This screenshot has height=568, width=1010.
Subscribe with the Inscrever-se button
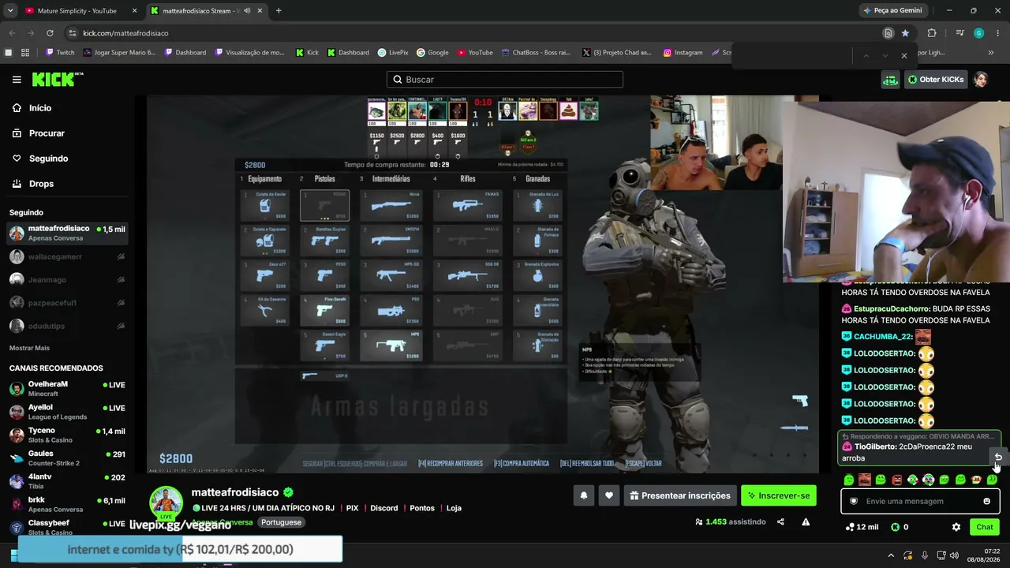click(x=779, y=495)
